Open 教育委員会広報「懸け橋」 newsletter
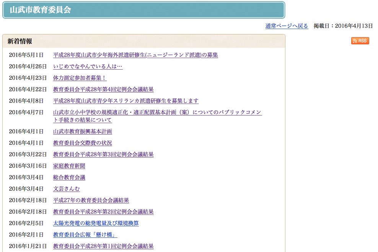Image resolution: width=378 pixels, height=252 pixels. [85, 234]
